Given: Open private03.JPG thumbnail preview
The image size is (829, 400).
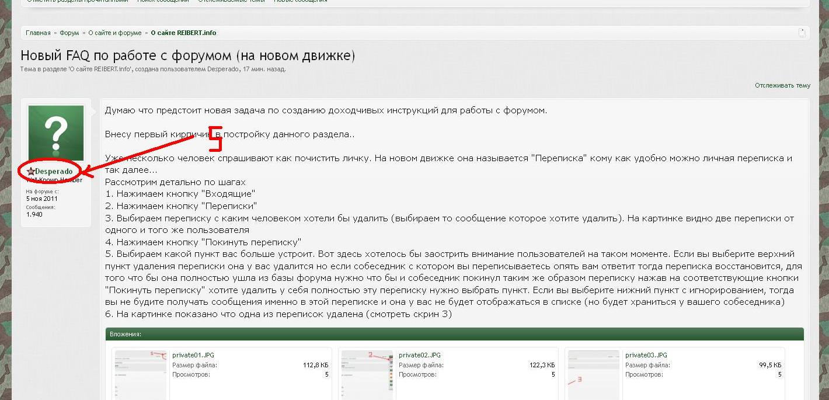Looking at the screenshot, I should [x=593, y=375].
